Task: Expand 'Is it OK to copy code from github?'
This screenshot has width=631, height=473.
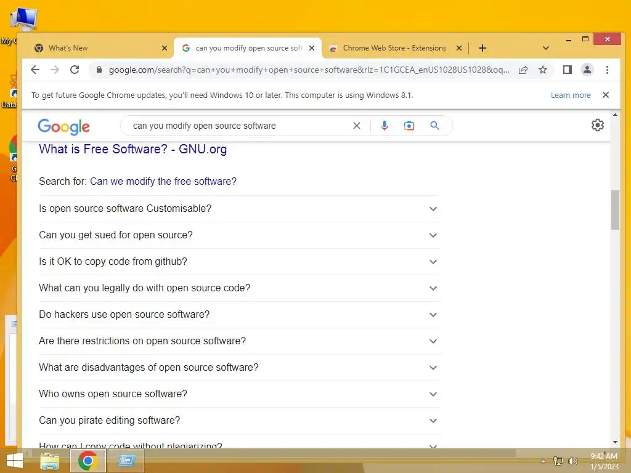Action: tap(238, 262)
